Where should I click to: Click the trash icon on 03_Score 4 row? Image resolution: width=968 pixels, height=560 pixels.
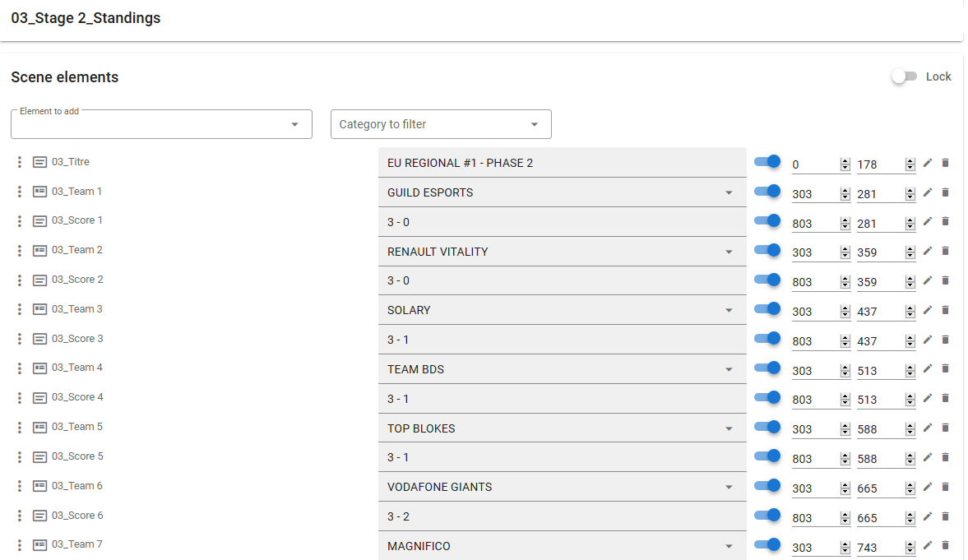tap(945, 399)
